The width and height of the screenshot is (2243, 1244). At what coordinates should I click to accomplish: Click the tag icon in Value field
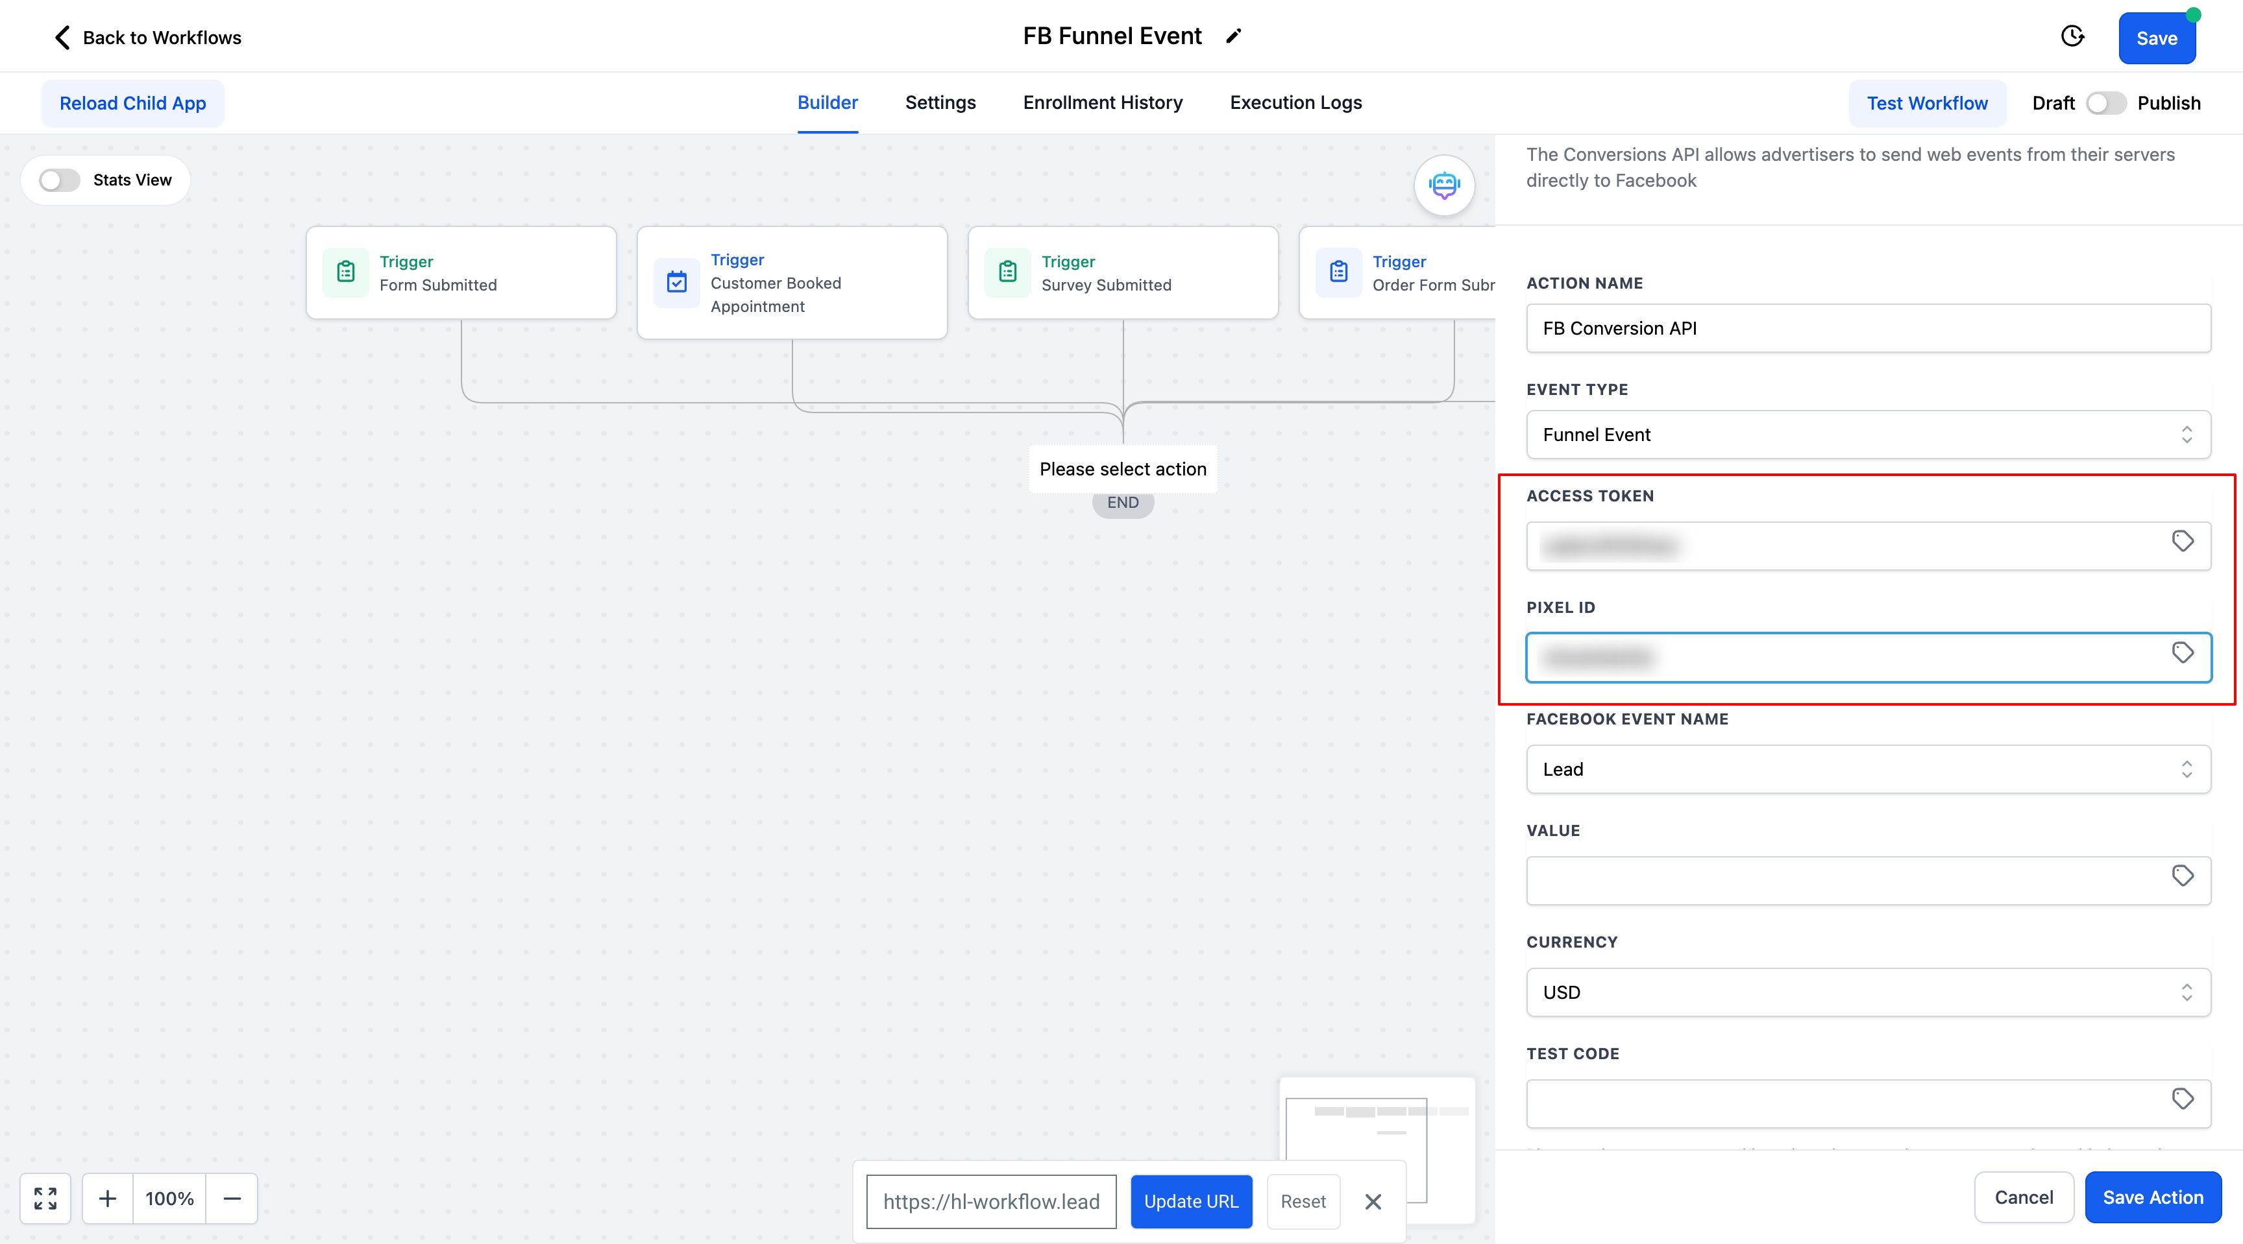(2182, 876)
